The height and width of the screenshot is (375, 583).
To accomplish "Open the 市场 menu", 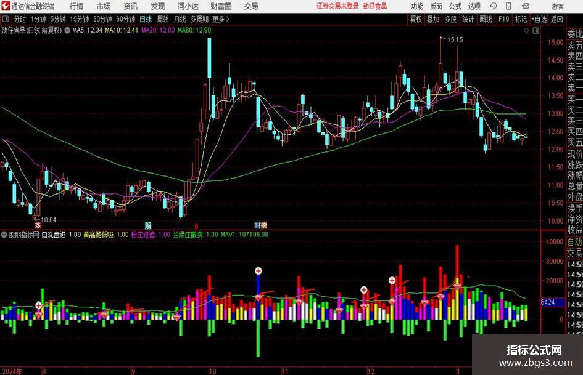I will 104,6.
